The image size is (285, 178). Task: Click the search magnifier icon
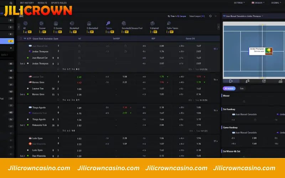tap(11, 3)
